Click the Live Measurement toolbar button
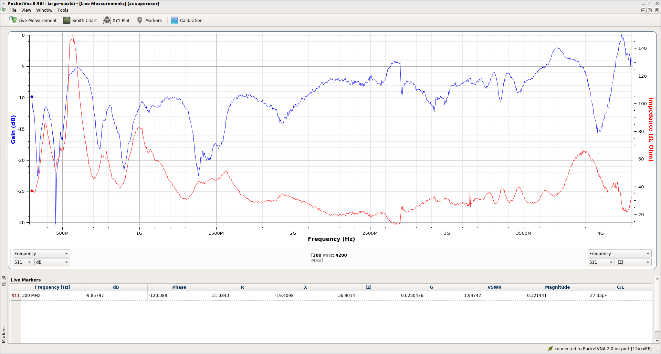This screenshot has width=661, height=354. (33, 20)
